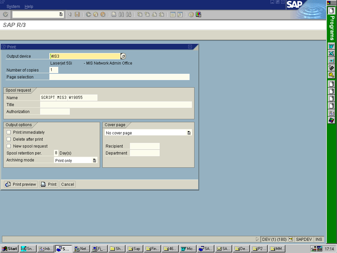Open the System menu
This screenshot has height=253, width=337.
[x=13, y=7]
